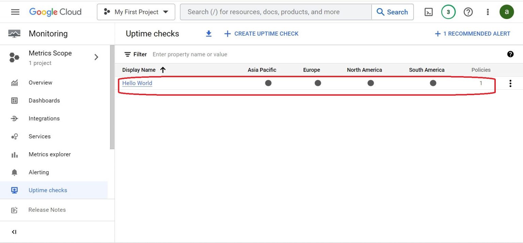523x243 pixels.
Task: Open the navigation hamburger menu
Action: click(15, 12)
